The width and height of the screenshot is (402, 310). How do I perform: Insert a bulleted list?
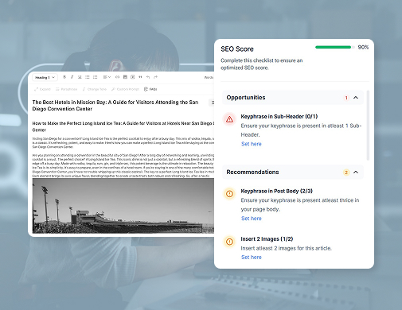(88, 77)
